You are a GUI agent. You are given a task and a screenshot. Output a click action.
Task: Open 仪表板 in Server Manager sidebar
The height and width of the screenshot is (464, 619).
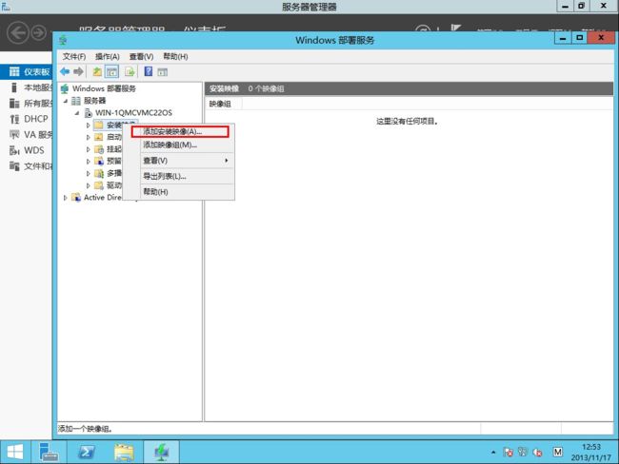(27, 71)
